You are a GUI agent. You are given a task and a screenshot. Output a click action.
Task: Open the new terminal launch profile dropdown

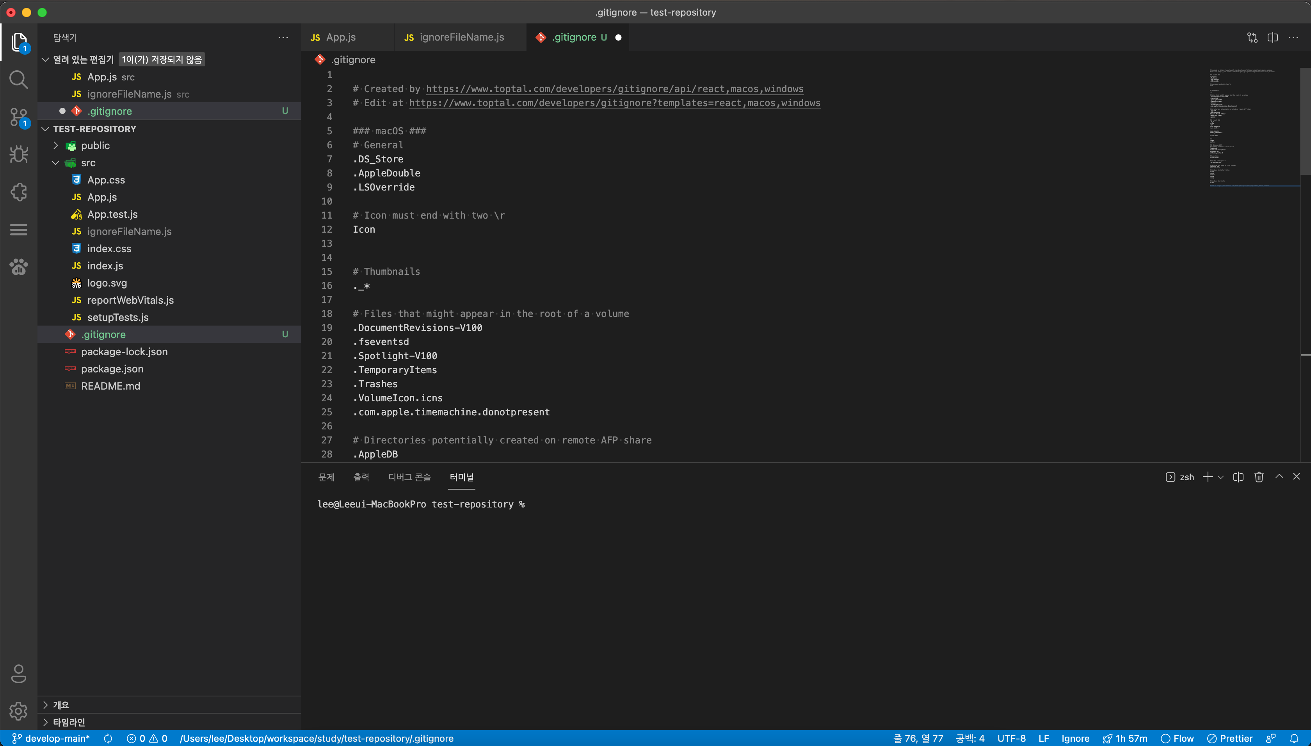pyautogui.click(x=1221, y=477)
